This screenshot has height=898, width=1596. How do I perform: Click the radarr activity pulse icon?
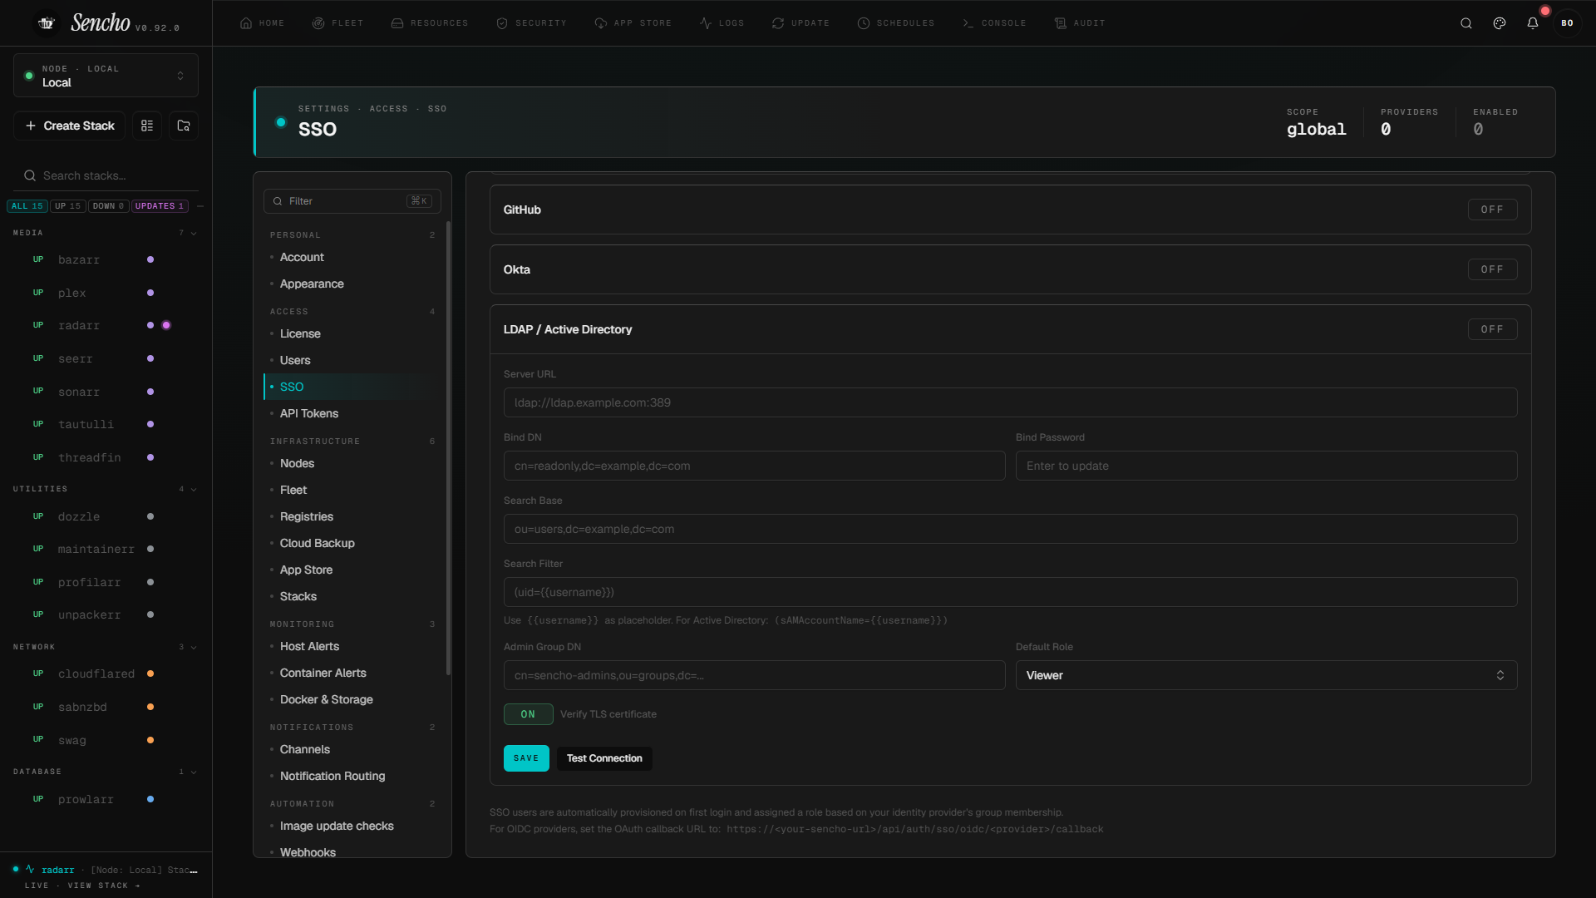[x=30, y=869]
